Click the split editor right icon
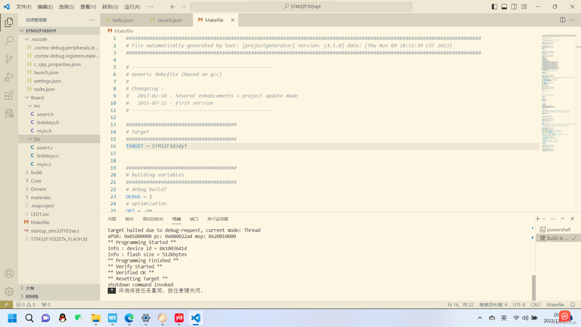581x327 pixels. tap(563, 20)
